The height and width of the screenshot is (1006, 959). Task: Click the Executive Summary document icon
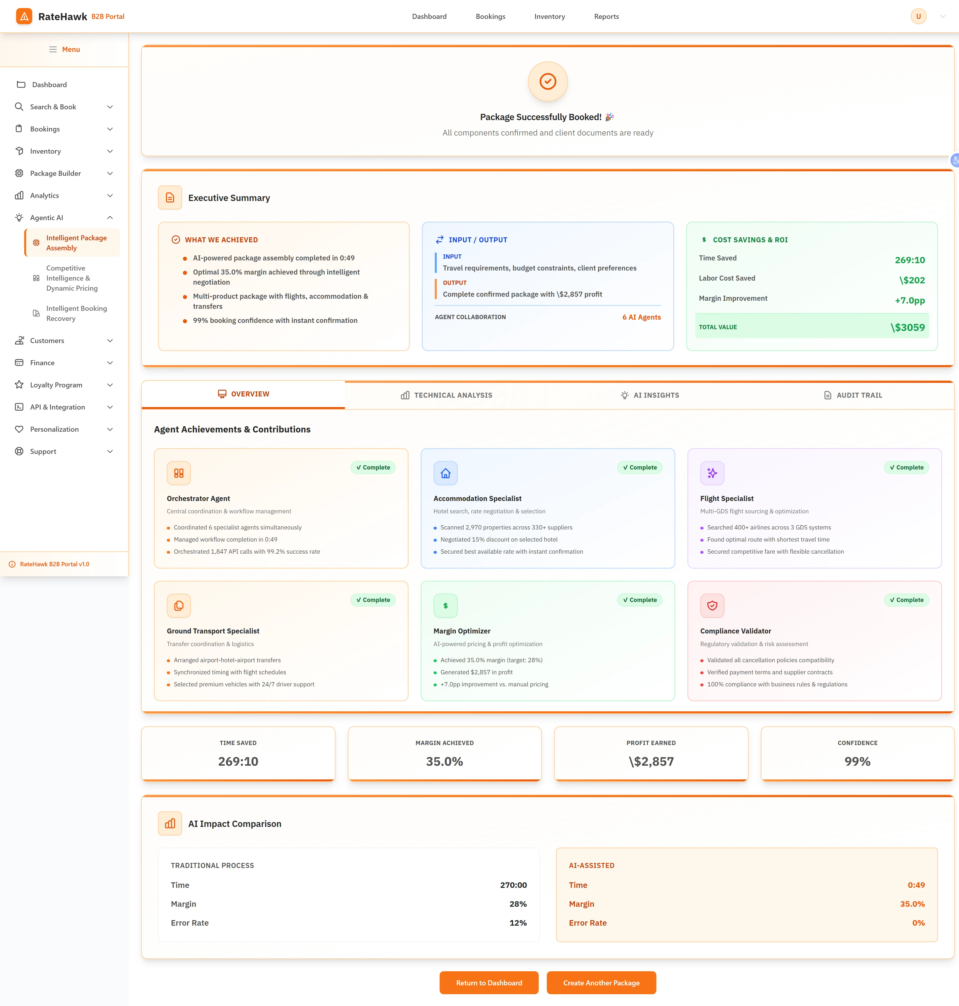coord(170,197)
